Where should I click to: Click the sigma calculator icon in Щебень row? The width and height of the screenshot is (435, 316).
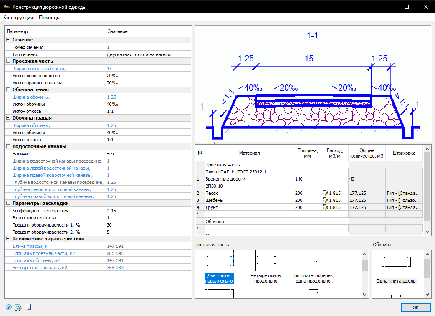click(x=325, y=200)
